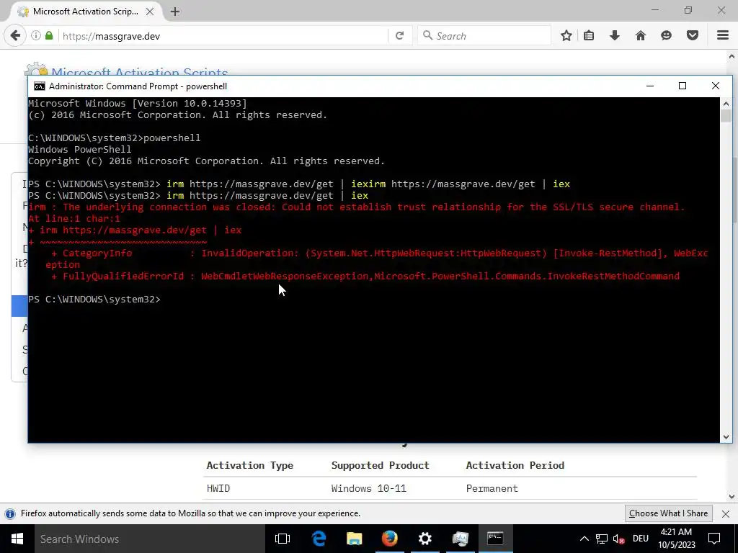Open Command Prompt window system menu icon
The height and width of the screenshot is (553, 738).
tap(40, 86)
